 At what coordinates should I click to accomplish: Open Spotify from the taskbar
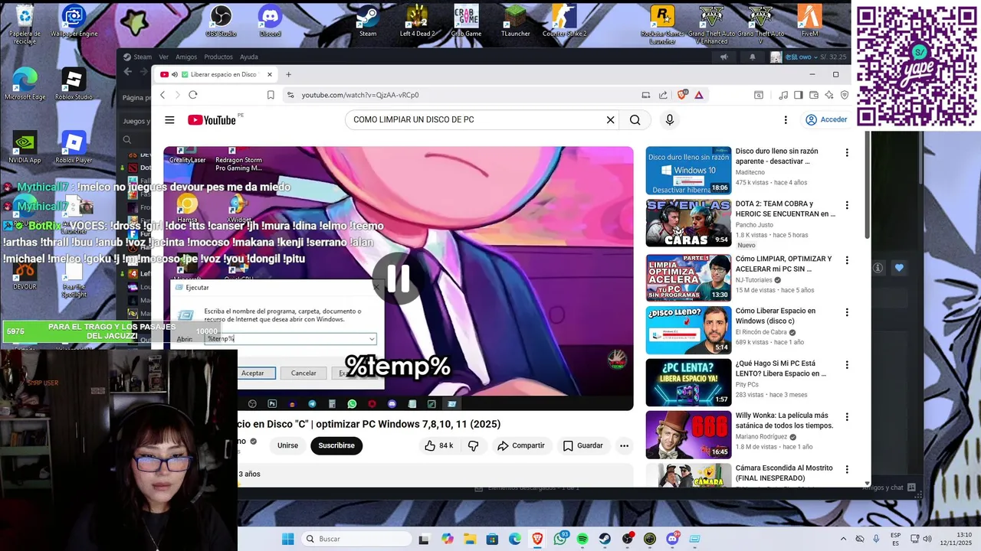582,539
